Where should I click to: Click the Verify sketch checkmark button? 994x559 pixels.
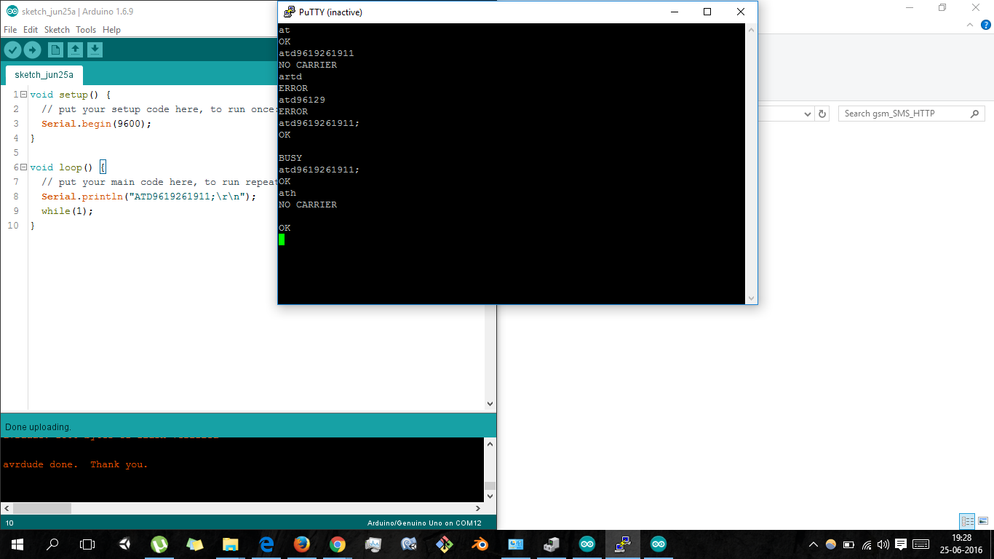pos(12,49)
